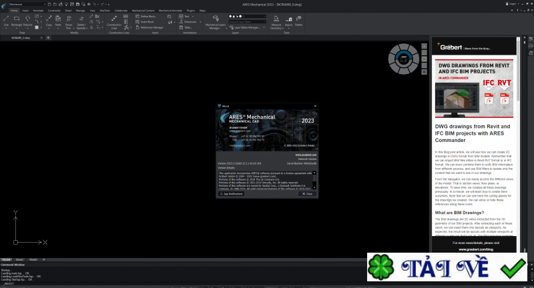Select the Line drawing tool
Image resolution: width=534 pixels, height=288 pixels.
coord(6,21)
